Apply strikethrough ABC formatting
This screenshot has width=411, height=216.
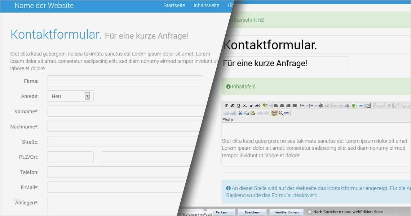pos(258,105)
